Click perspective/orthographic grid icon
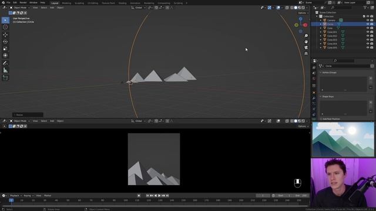 pyautogui.click(x=306, y=53)
